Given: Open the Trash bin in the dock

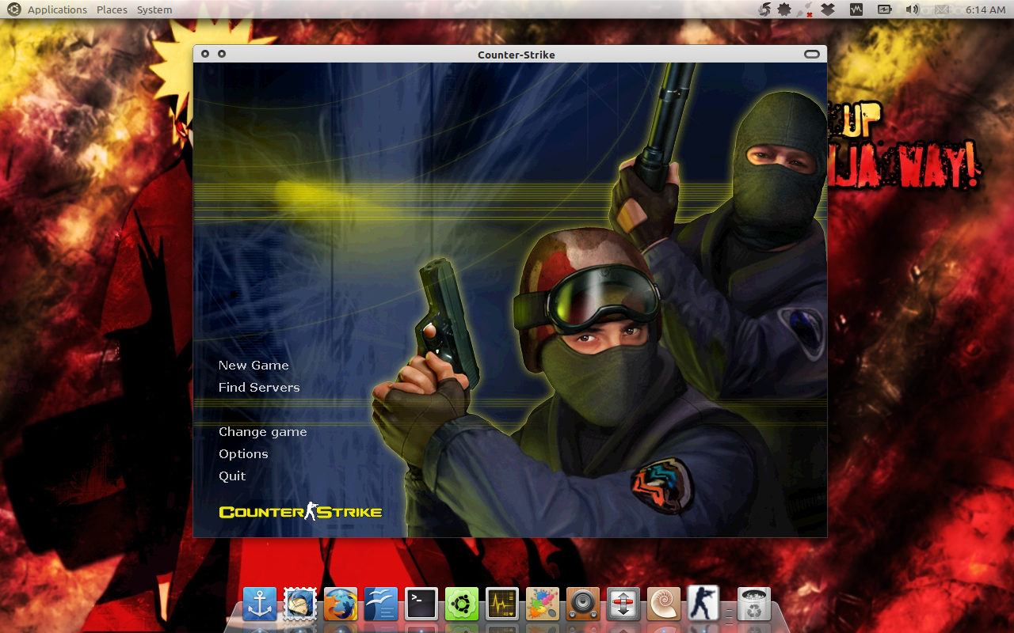Looking at the screenshot, I should 754,604.
